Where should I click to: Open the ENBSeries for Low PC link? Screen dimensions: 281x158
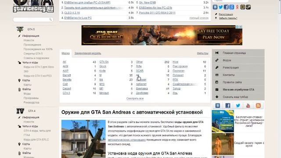(78, 18)
